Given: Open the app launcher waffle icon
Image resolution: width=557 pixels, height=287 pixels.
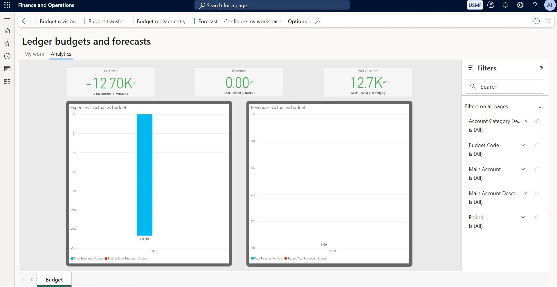Looking at the screenshot, I should (x=7, y=5).
